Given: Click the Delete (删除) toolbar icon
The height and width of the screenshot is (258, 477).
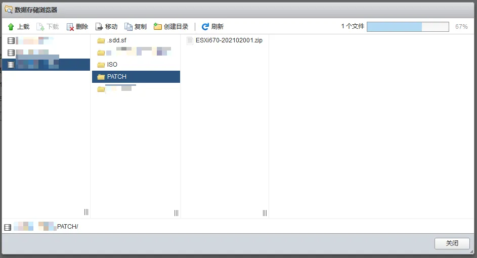Looking at the screenshot, I should (70, 27).
